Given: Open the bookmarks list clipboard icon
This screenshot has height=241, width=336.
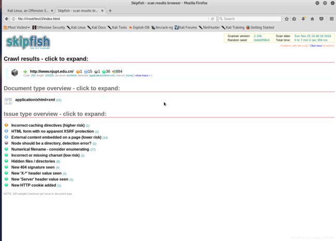Looking at the screenshot, I should [x=294, y=19].
